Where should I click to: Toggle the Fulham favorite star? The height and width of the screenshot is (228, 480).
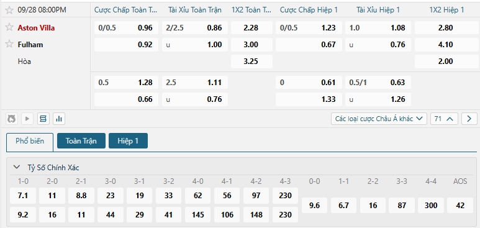[x=9, y=44]
